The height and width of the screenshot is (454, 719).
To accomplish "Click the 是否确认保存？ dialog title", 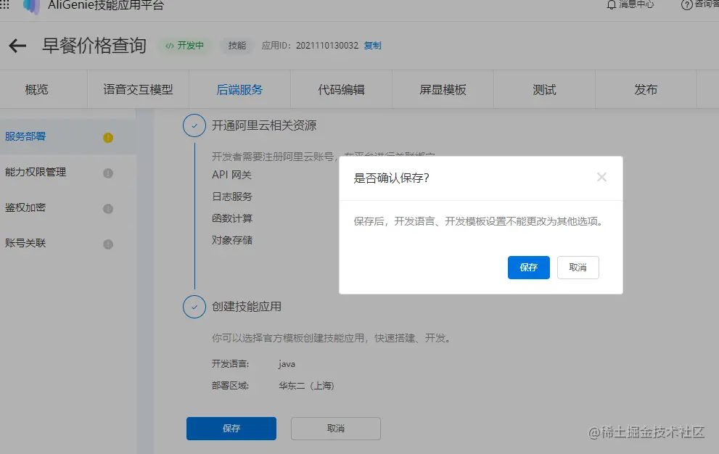I will [x=391, y=178].
